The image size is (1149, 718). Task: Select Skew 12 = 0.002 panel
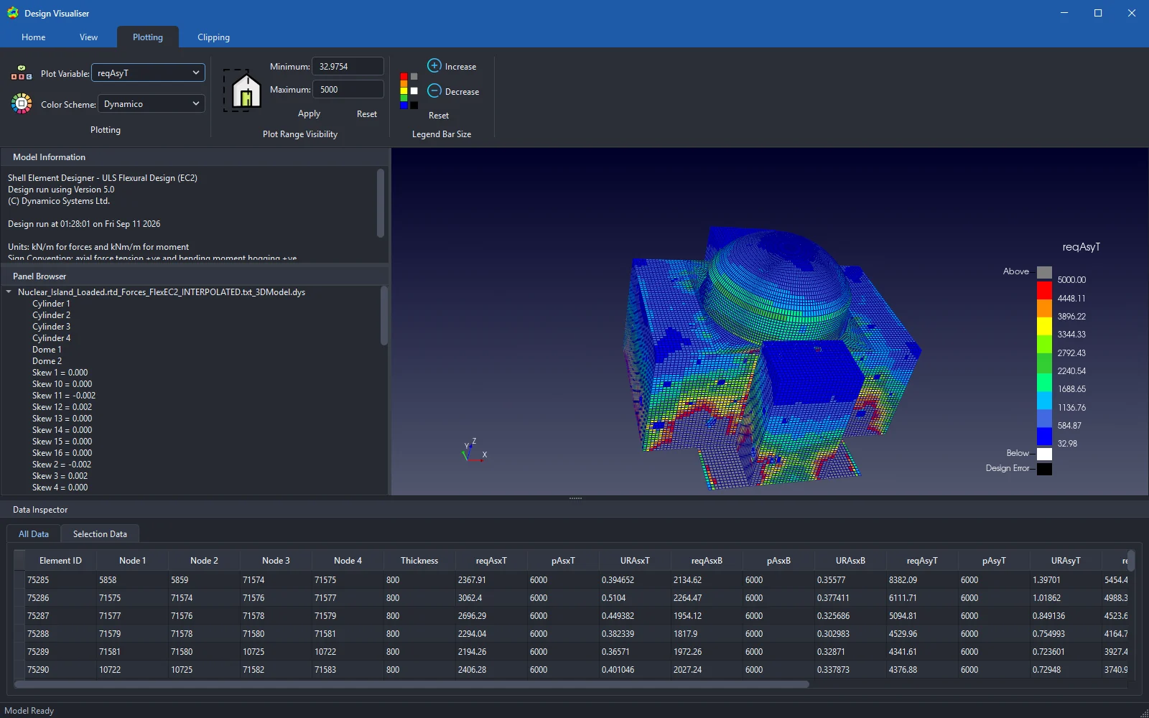[62, 407]
